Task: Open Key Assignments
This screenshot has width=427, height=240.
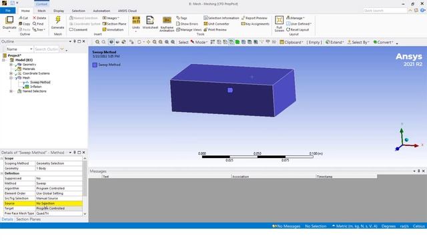Action: click(256, 24)
